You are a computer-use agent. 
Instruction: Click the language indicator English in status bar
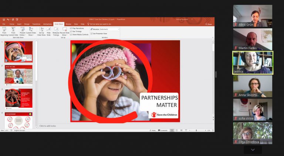point(20,130)
